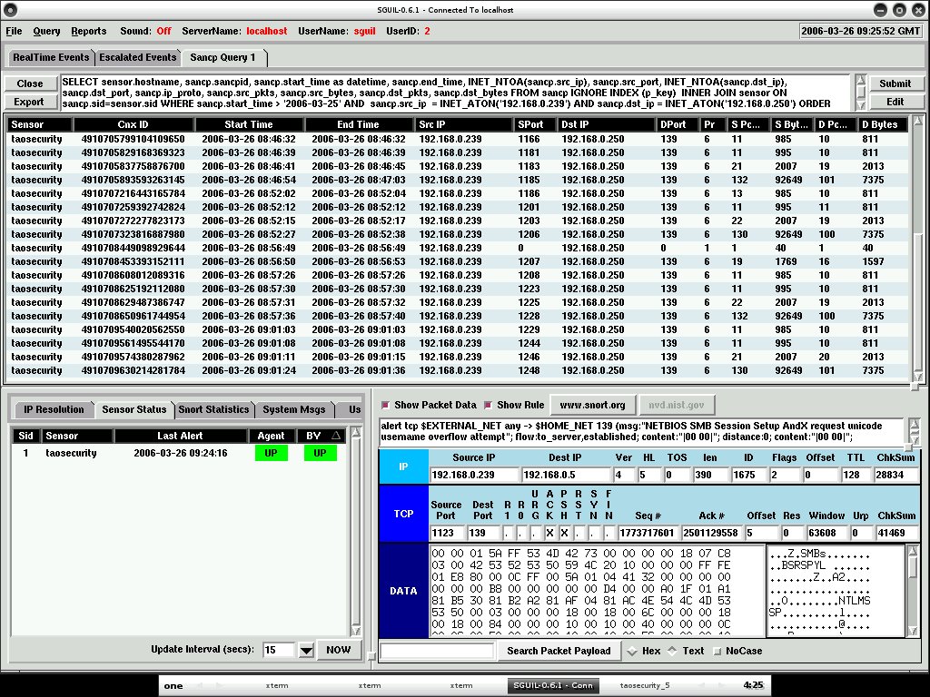Sort results by the Cnx ID column header
Image resolution: width=930 pixels, height=697 pixels.
pyautogui.click(x=134, y=124)
